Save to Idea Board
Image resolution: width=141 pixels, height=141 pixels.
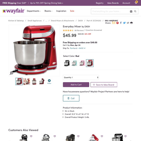(x=104, y=85)
